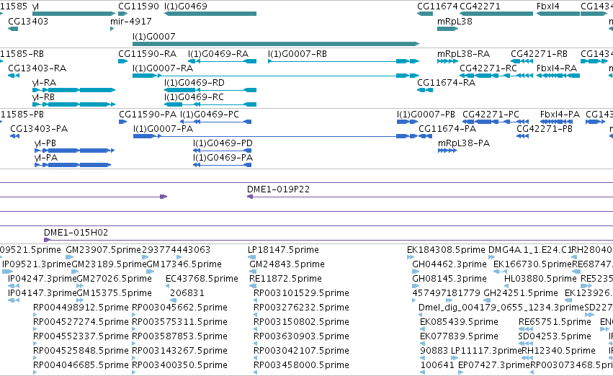Select protein l(1)G0469-PC

(210, 115)
